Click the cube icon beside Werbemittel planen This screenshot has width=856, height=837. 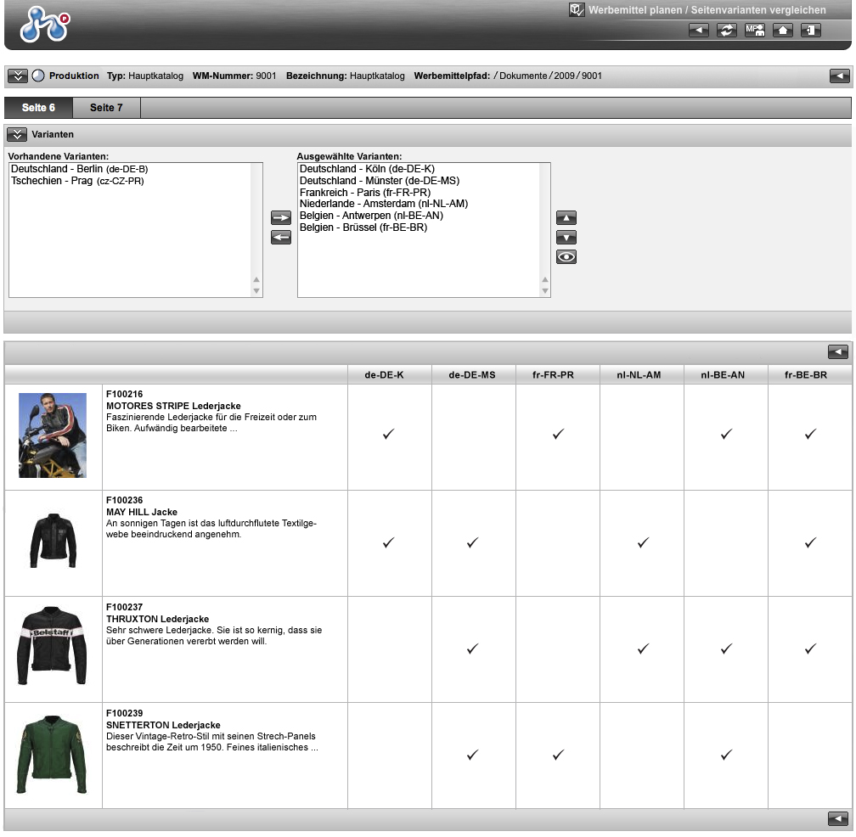tap(577, 10)
